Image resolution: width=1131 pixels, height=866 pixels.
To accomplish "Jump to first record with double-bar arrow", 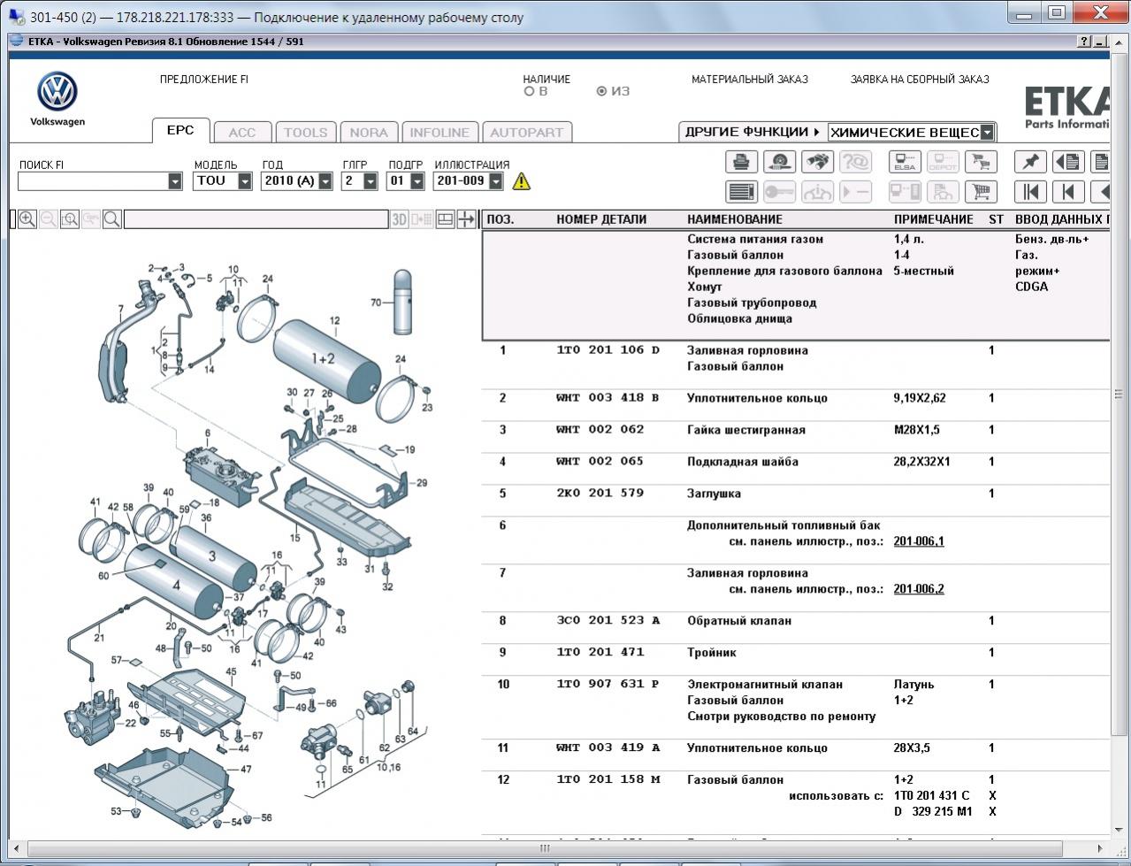I will (x=1030, y=191).
